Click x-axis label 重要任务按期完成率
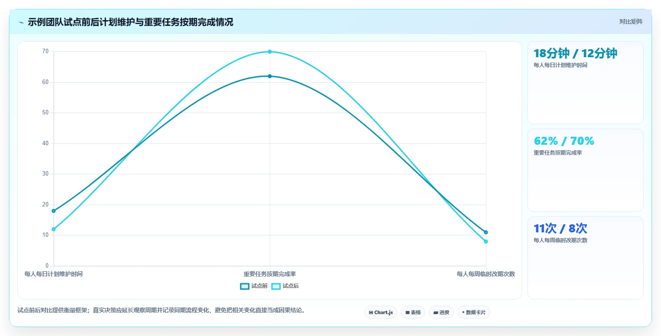This screenshot has height=336, width=661. tap(270, 274)
